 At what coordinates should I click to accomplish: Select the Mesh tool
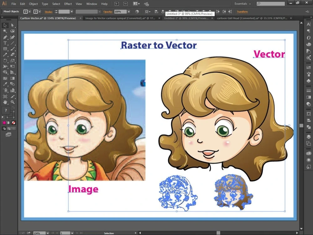click(x=5, y=78)
